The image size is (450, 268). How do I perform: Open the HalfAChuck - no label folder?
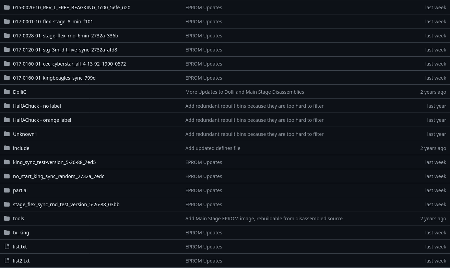tap(37, 106)
